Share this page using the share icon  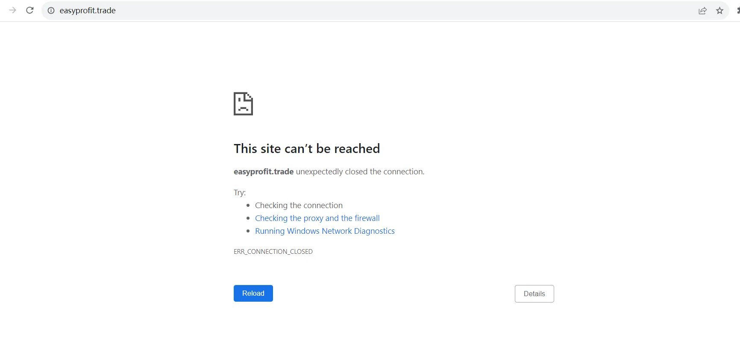[702, 11]
